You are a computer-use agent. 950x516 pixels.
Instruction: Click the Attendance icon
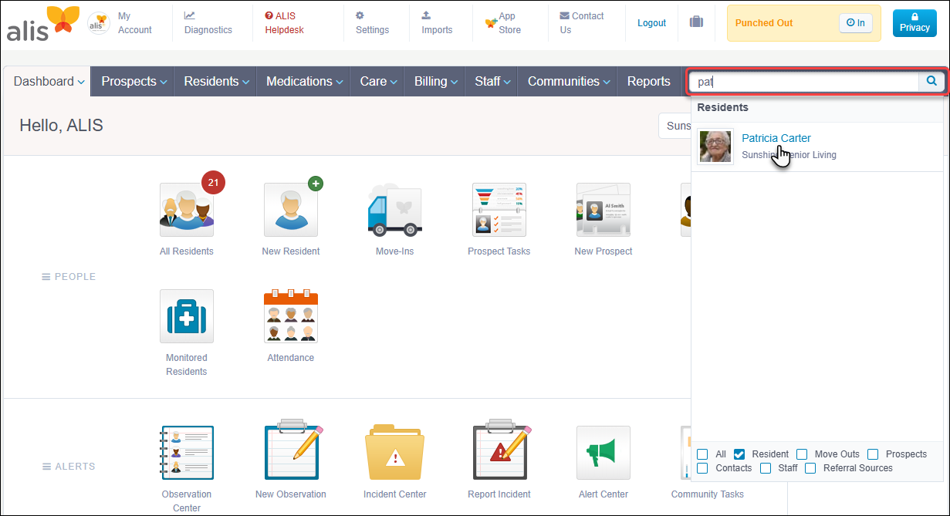[x=290, y=315]
